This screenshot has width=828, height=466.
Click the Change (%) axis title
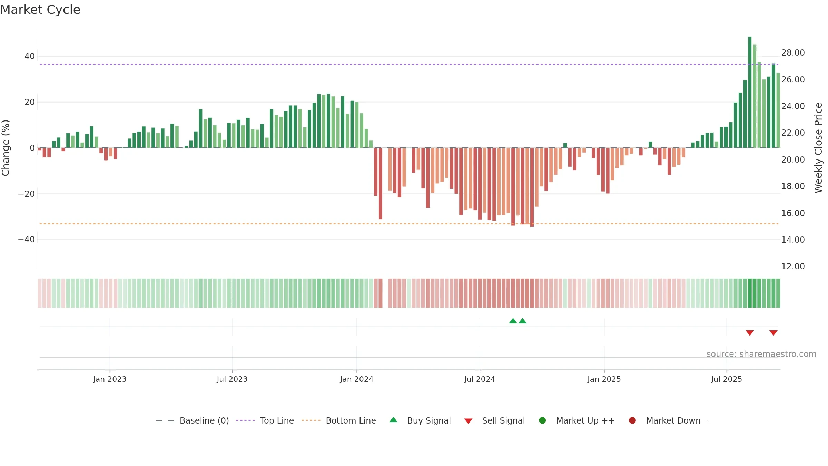coord(6,148)
